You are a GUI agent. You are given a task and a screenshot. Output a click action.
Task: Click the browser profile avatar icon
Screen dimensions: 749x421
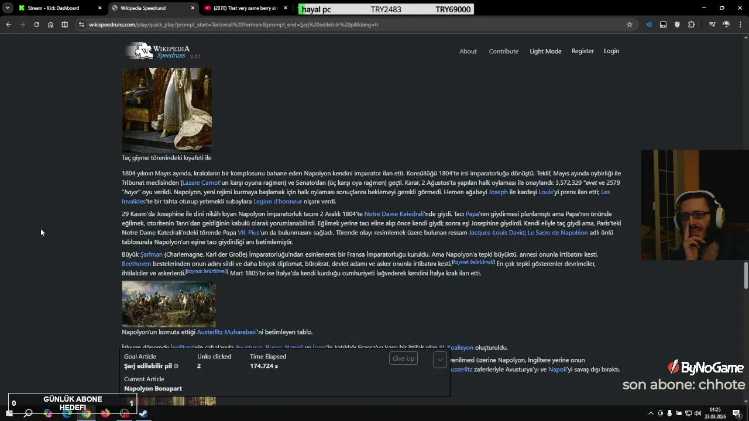(x=726, y=25)
